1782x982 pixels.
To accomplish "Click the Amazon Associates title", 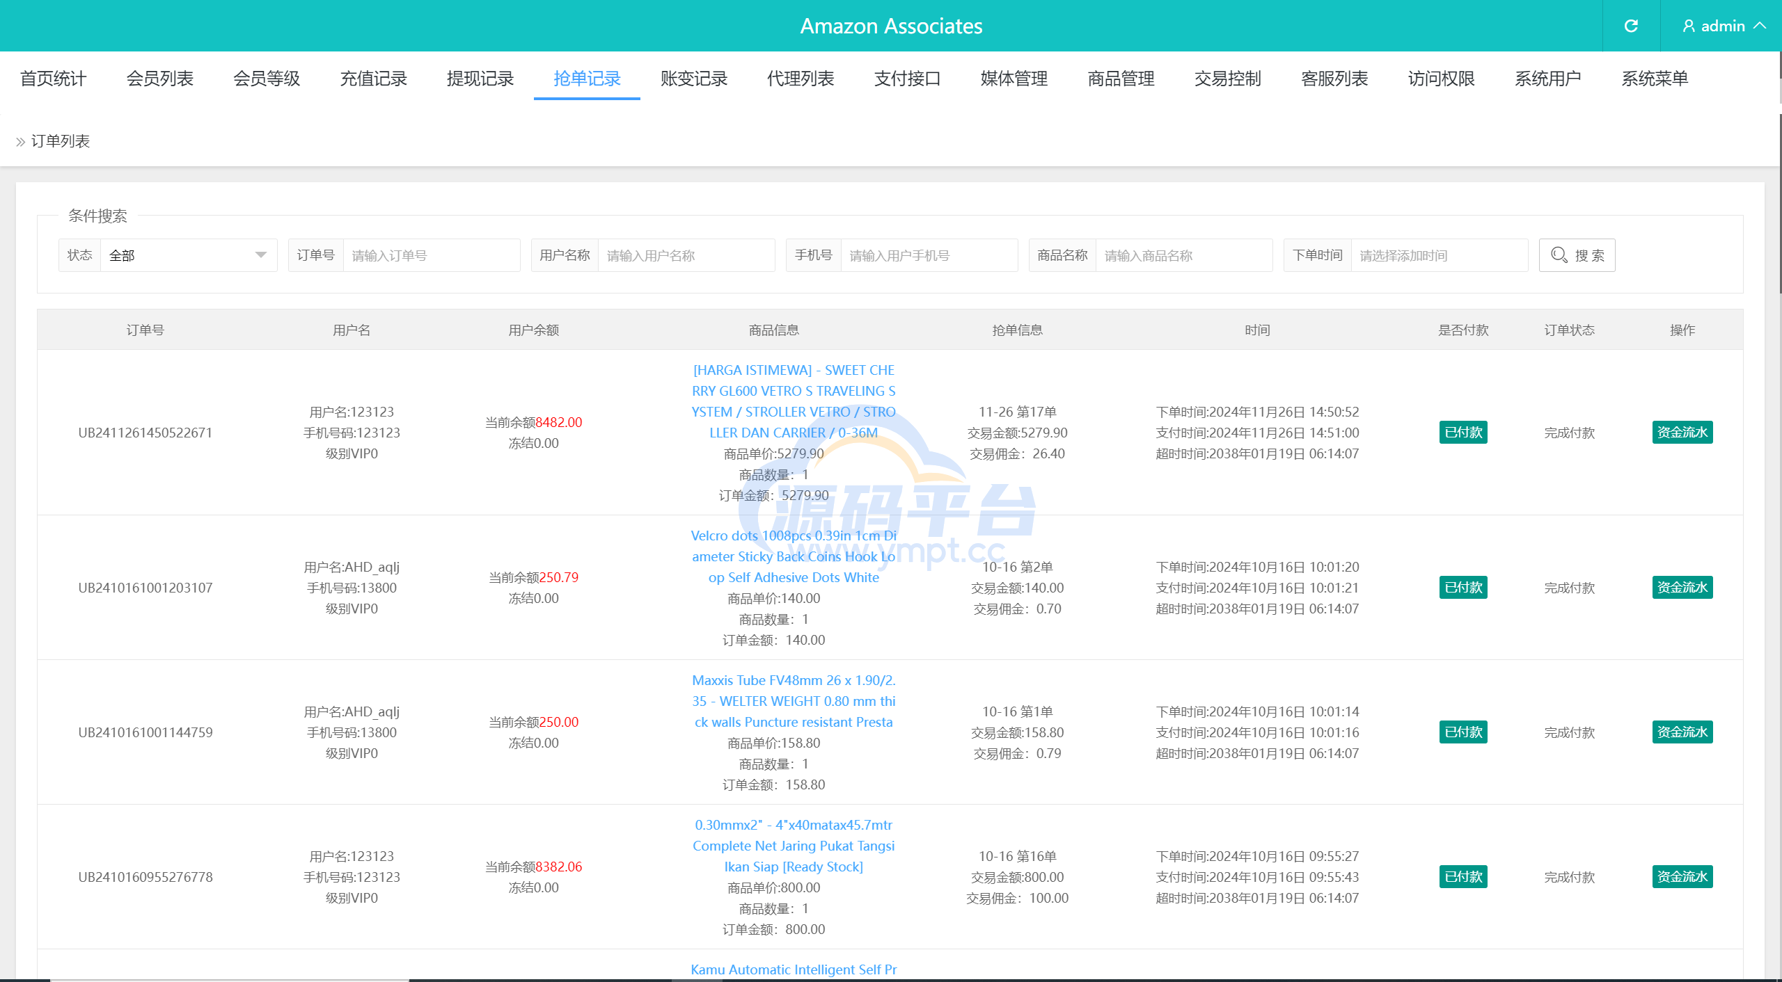I will click(891, 26).
